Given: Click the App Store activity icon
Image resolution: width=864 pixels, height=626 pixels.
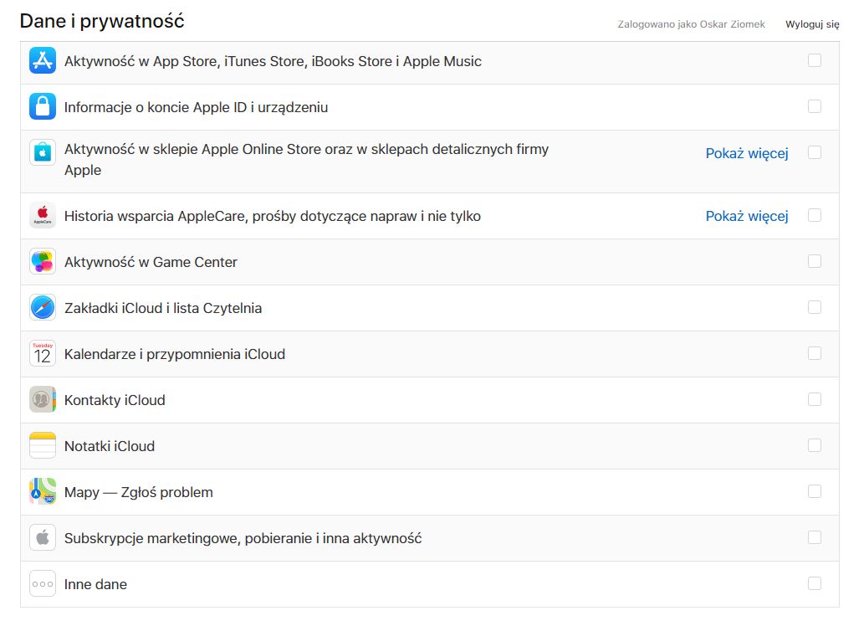Looking at the screenshot, I should [x=43, y=60].
